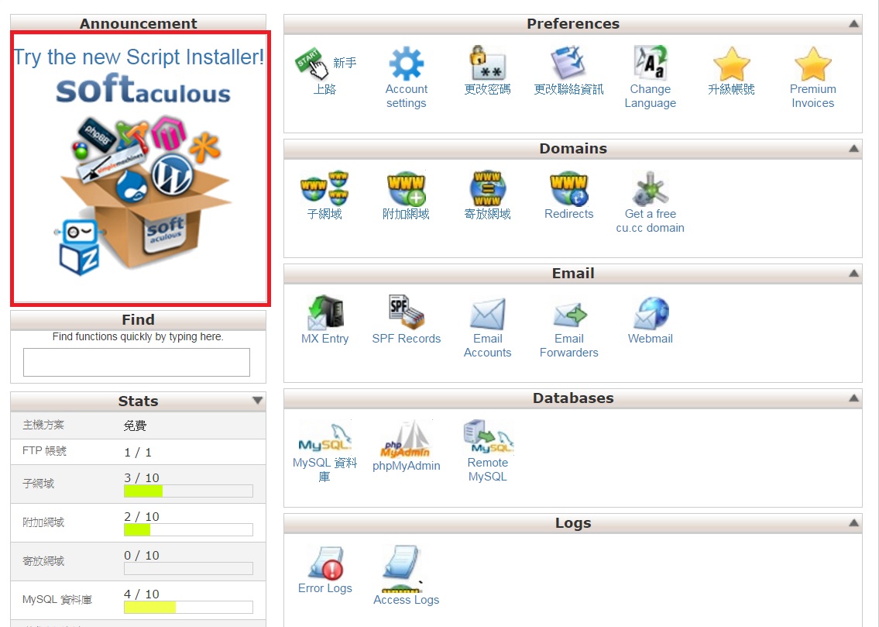Click the Logs section heading text
This screenshot has width=879, height=627.
tap(573, 522)
